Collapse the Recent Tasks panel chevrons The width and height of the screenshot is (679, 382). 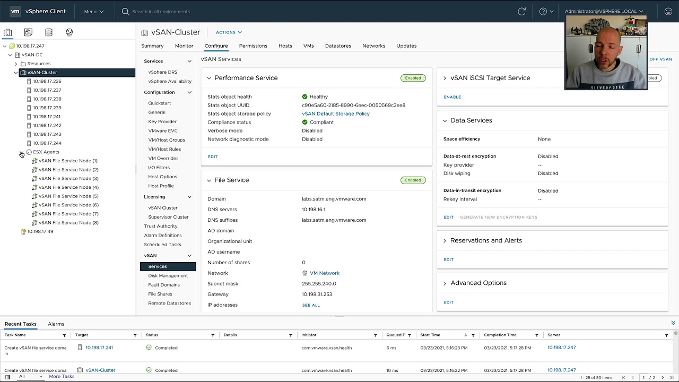point(673,323)
